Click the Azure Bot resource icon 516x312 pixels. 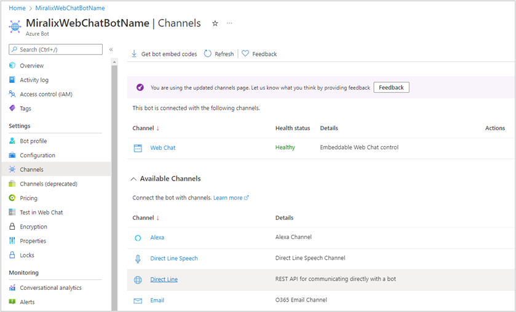[x=15, y=26]
